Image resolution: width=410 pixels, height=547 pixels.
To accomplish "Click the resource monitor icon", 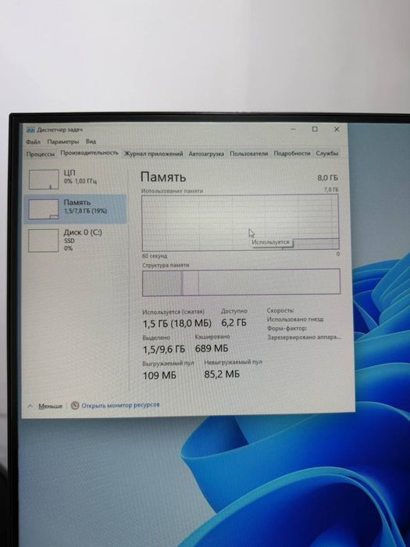I will coord(75,406).
